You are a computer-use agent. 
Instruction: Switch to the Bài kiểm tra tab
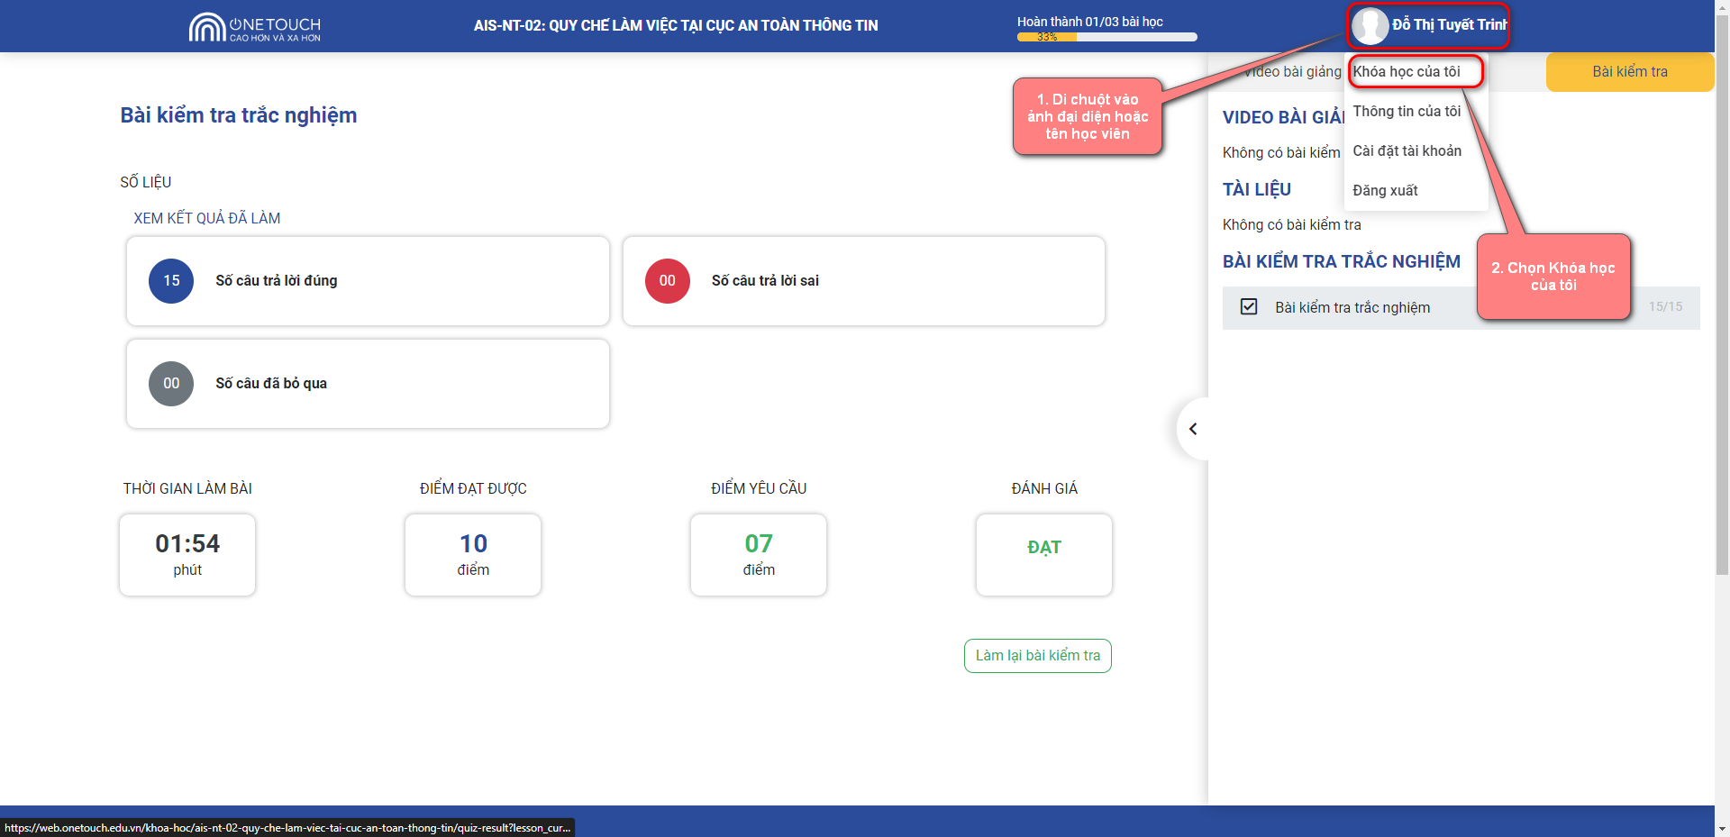(x=1629, y=72)
